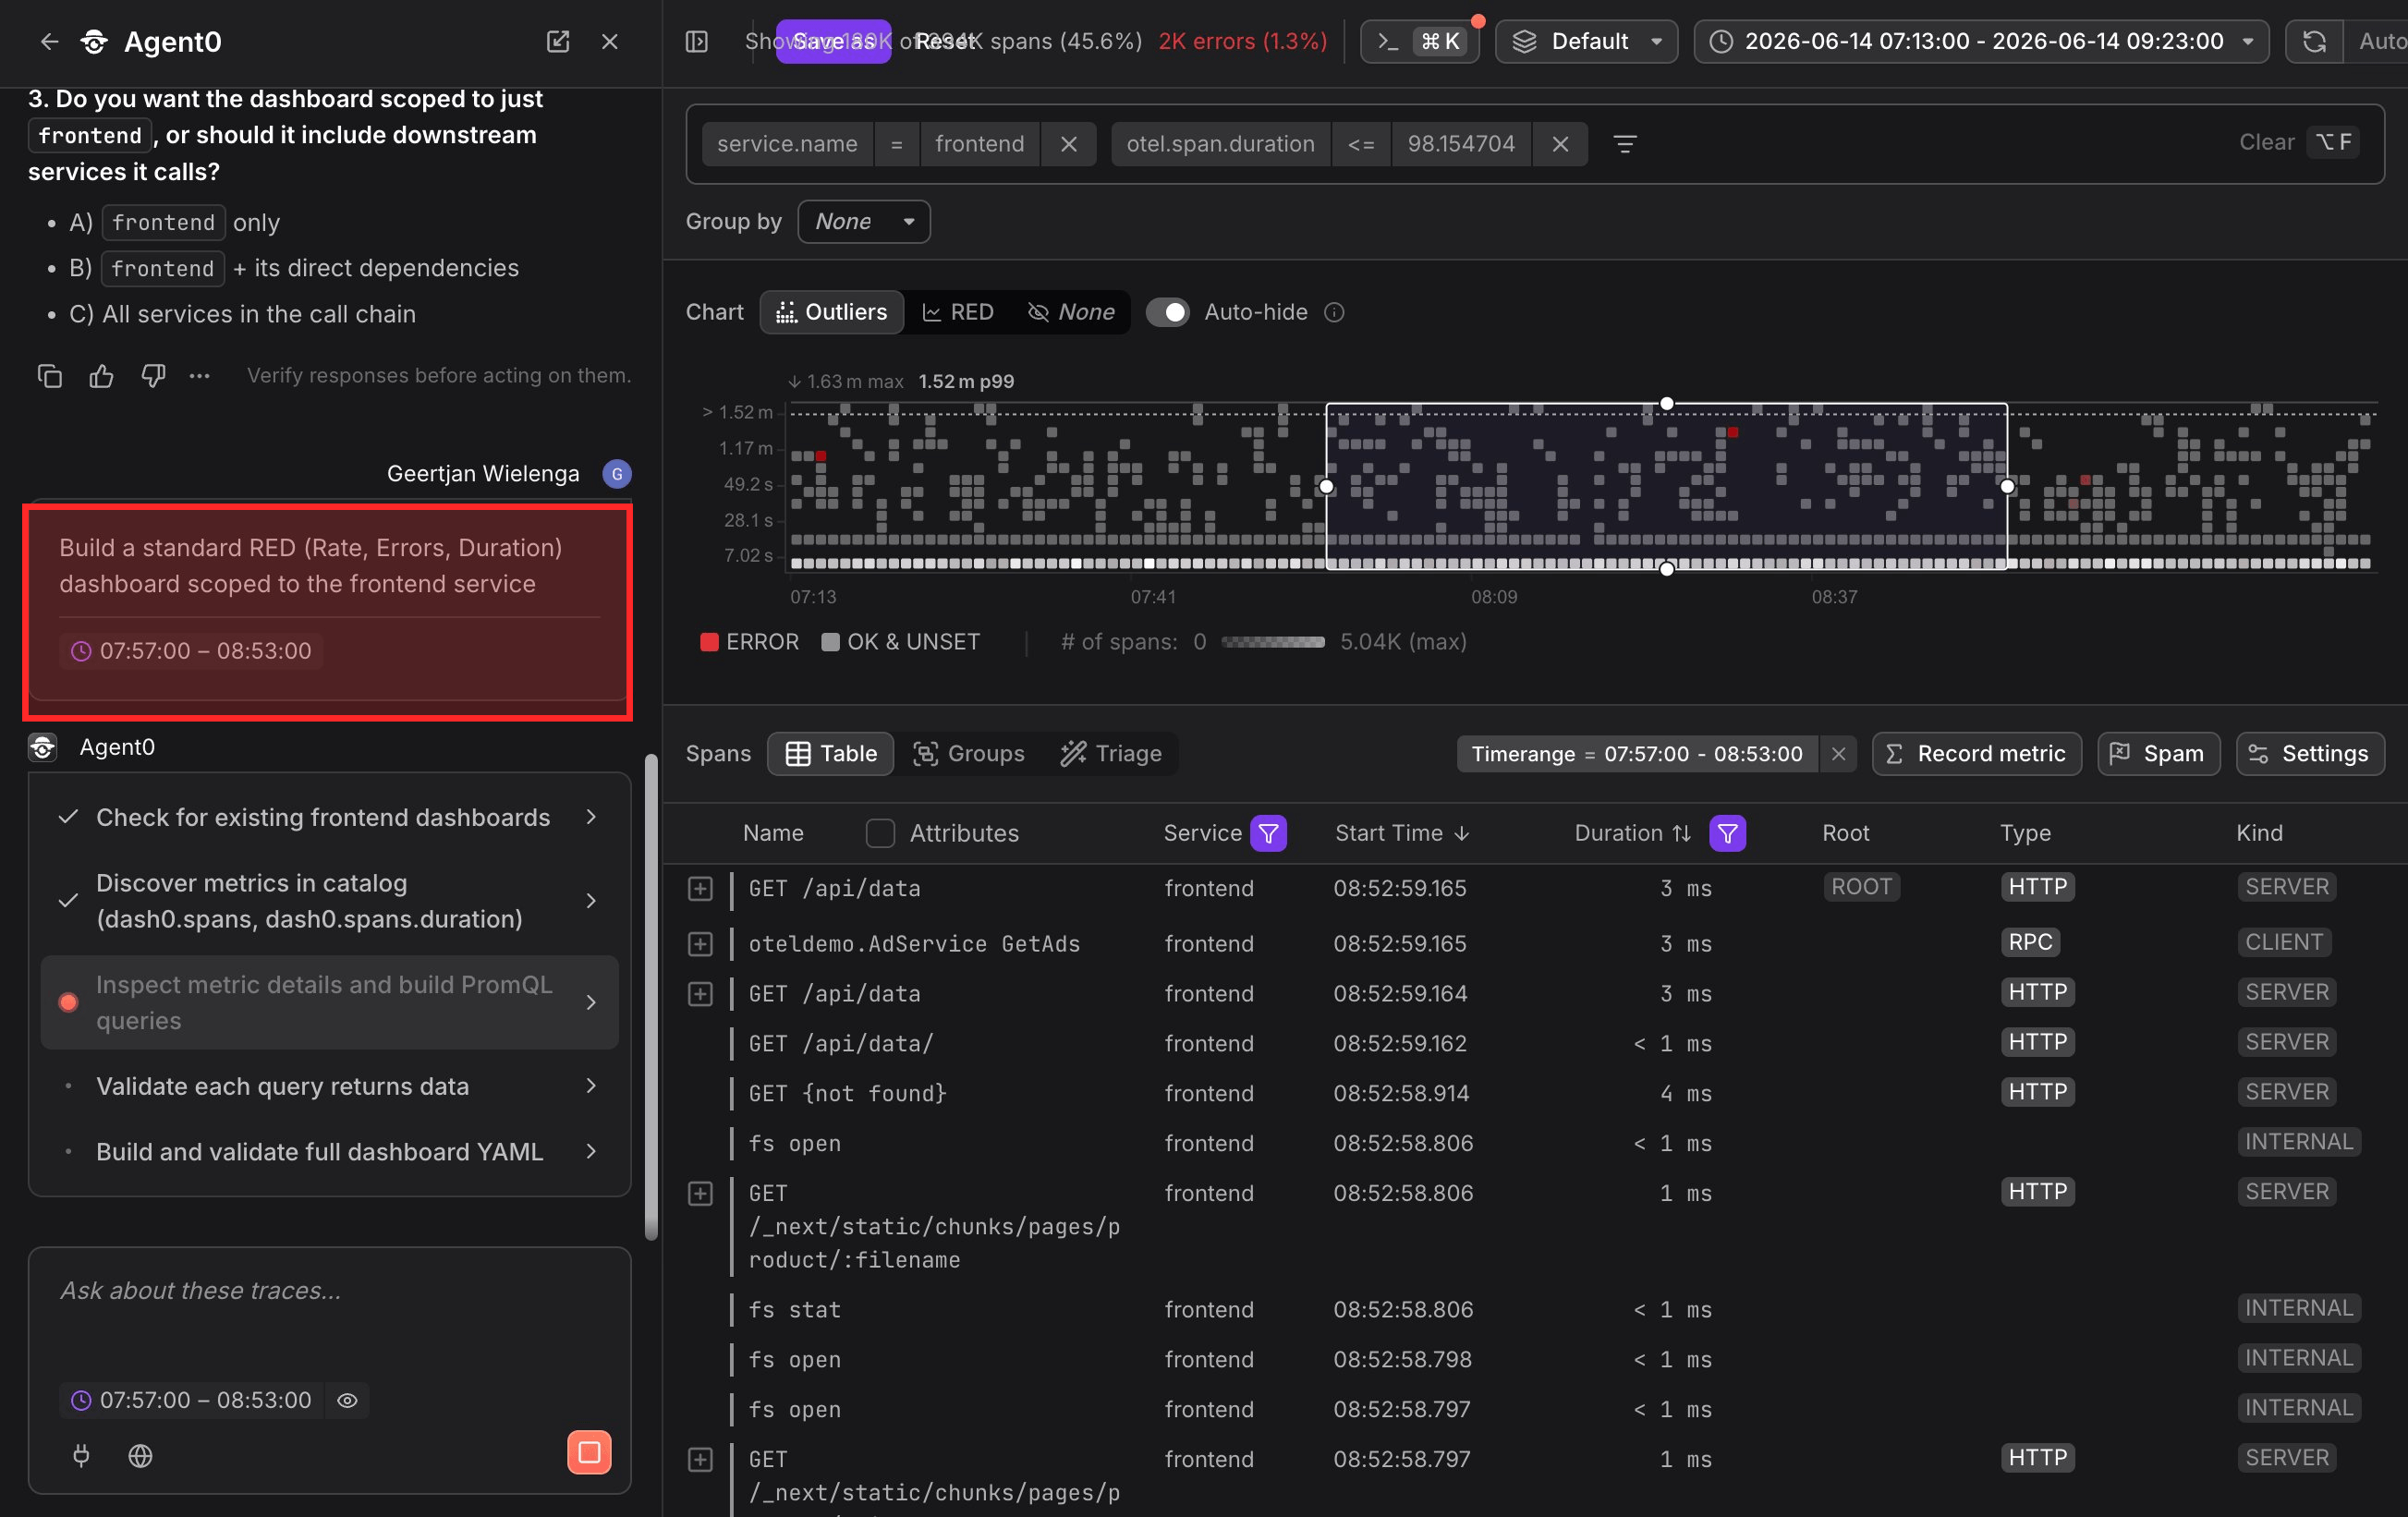The image size is (2408, 1517).
Task: Open the Default dataset dropdown
Action: coord(1586,41)
